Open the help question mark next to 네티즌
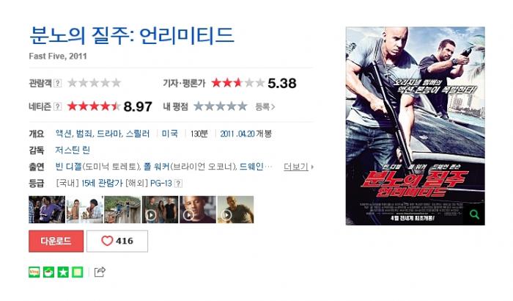Screen dimensions: 513x301 (x=57, y=106)
